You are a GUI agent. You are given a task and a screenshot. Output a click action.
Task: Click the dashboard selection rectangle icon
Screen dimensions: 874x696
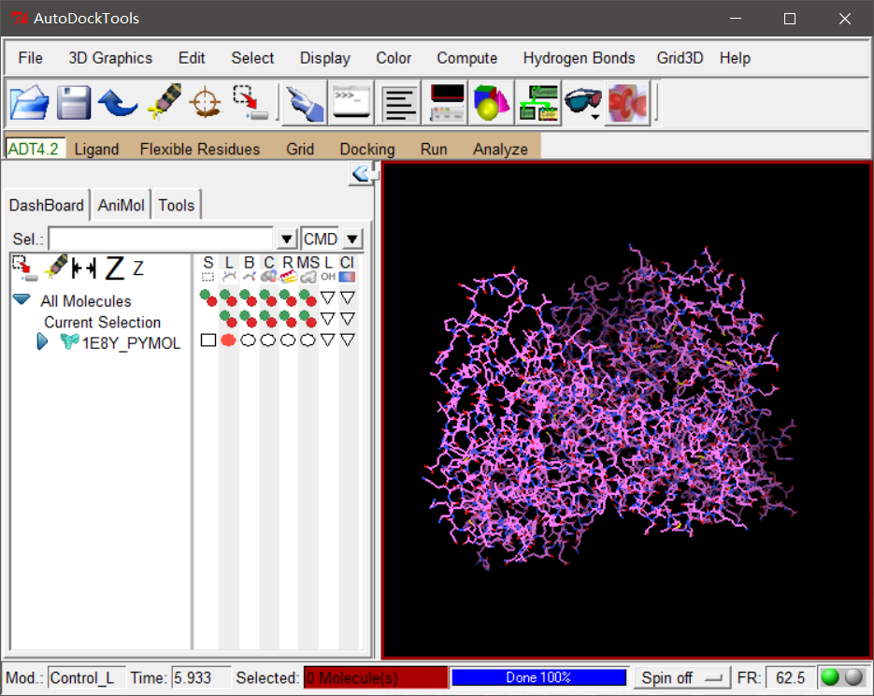pos(24,268)
